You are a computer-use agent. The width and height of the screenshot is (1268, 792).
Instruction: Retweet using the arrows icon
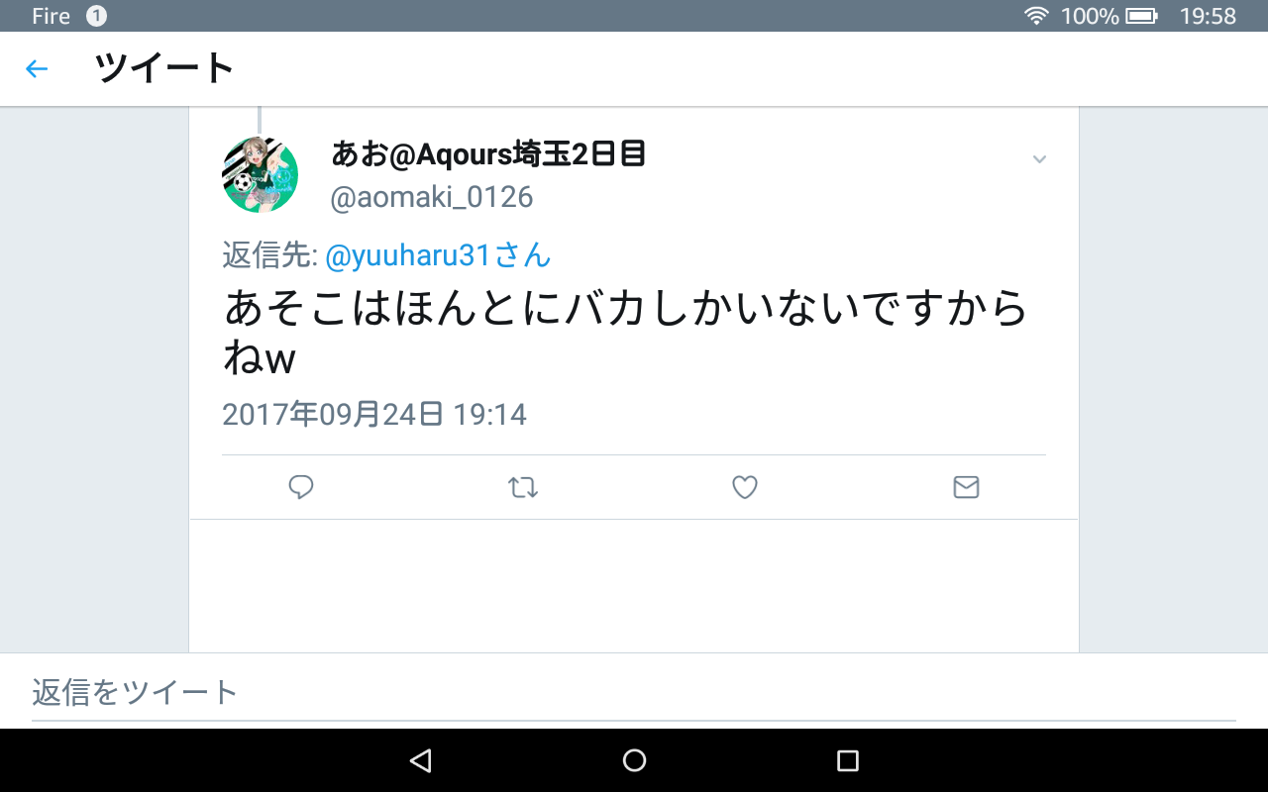(523, 487)
